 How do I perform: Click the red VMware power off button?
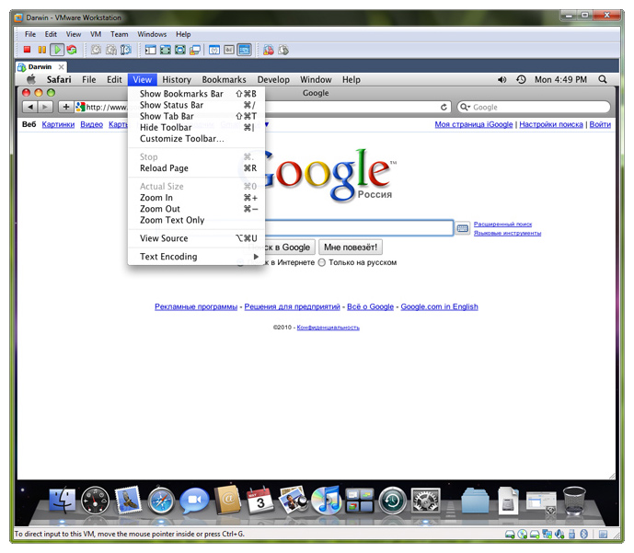28,50
